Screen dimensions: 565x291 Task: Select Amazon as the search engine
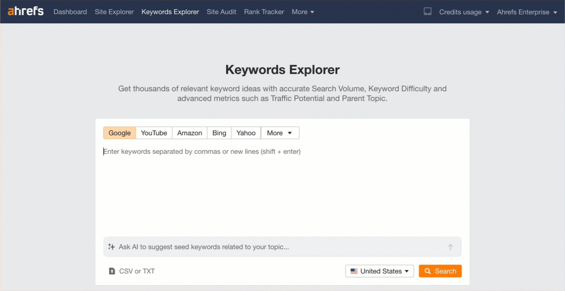[x=189, y=132]
